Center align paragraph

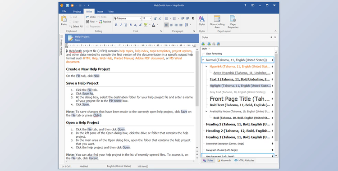tap(171, 25)
